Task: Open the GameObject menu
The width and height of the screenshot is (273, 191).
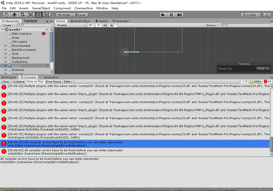Action: (x=41, y=8)
